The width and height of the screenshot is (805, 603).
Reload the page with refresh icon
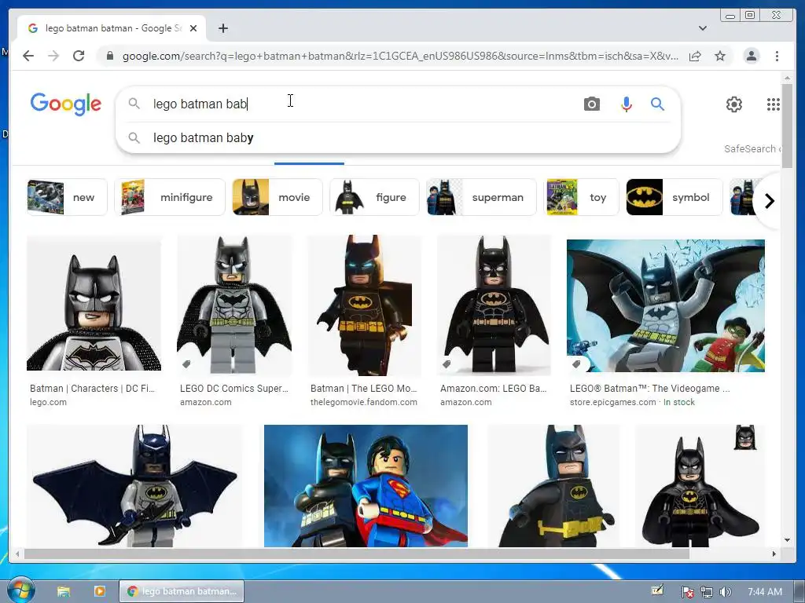[x=79, y=56]
